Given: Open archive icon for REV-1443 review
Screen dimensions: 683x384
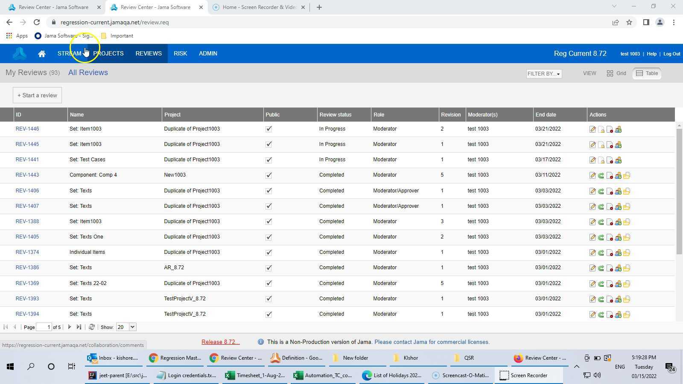Looking at the screenshot, I should coord(627,175).
